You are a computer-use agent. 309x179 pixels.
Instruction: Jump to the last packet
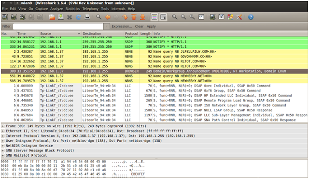click(x=142, y=17)
